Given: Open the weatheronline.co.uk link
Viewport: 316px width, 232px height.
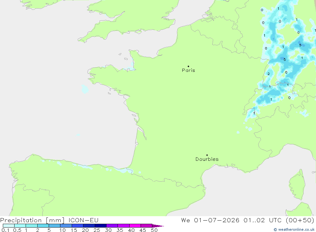Looking at the screenshot, I should [x=294, y=229].
